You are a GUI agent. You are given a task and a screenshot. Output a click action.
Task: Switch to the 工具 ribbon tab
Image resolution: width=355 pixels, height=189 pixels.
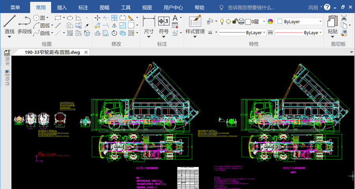[126, 7]
